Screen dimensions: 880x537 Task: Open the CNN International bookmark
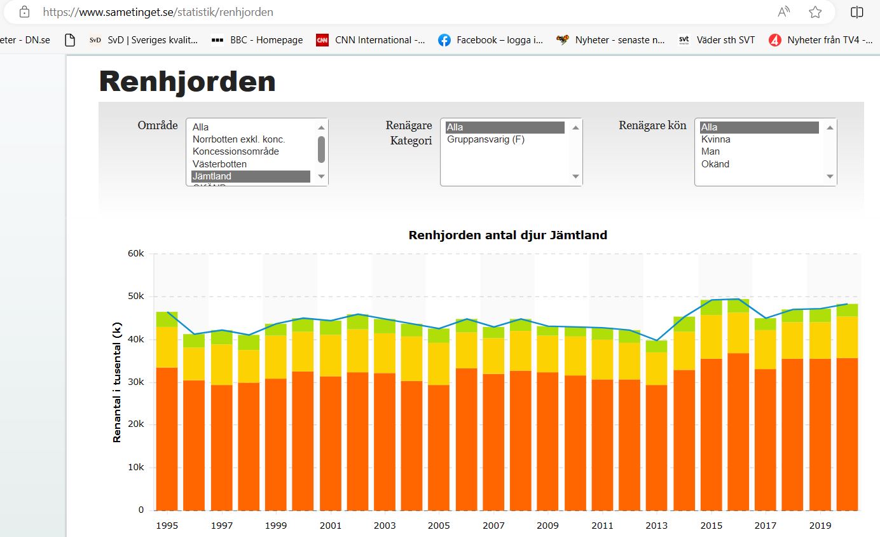371,40
